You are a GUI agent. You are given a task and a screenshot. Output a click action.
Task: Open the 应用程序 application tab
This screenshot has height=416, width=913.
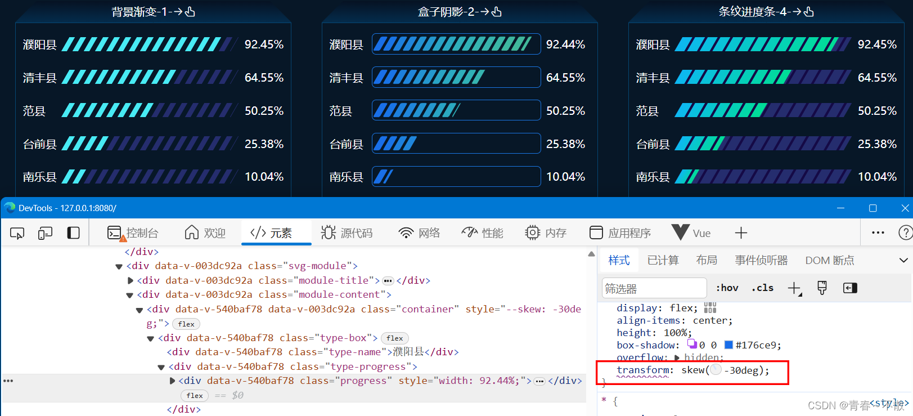click(x=620, y=233)
